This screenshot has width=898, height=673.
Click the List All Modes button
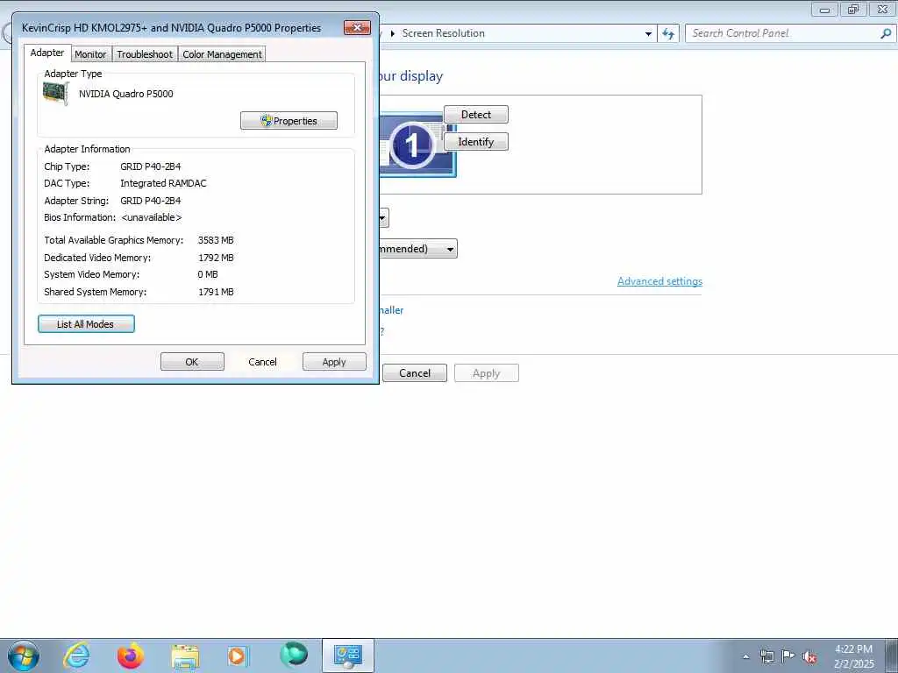tap(86, 324)
